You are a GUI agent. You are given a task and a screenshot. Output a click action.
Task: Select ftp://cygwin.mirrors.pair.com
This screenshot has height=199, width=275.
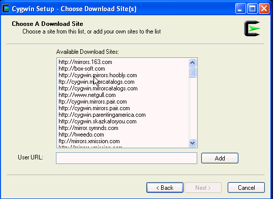[93, 102]
